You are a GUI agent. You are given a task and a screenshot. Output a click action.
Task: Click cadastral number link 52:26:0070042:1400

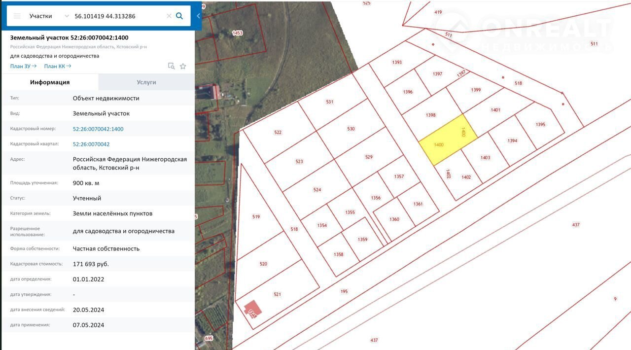[x=98, y=129]
